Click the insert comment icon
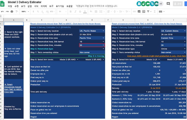This screenshot has height=120, width=187. point(139,12)
